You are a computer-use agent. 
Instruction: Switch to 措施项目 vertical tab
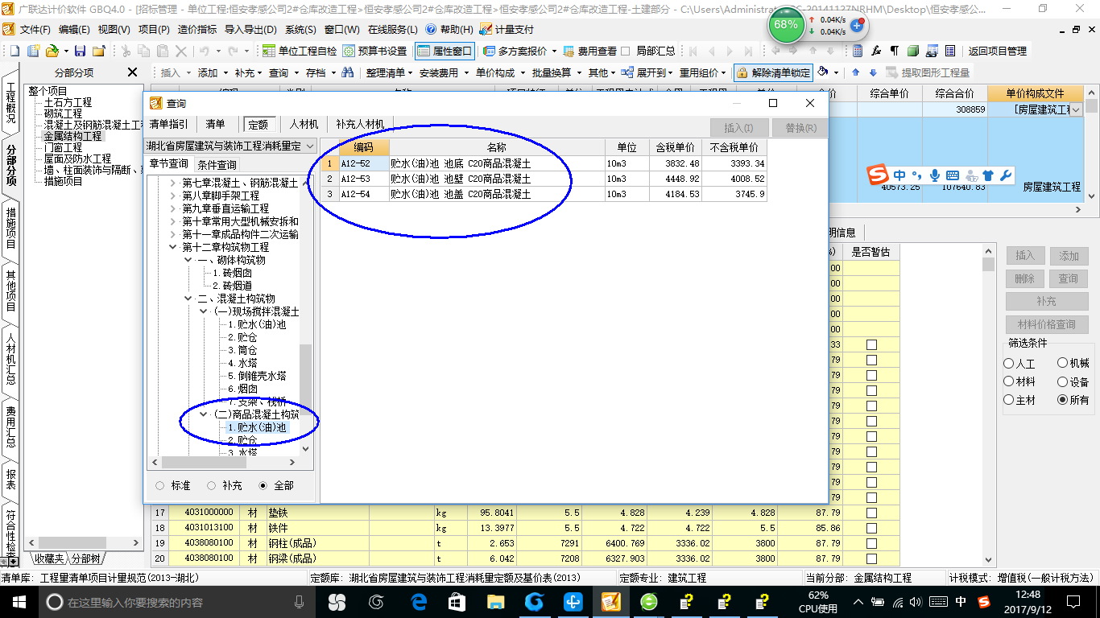[11, 228]
